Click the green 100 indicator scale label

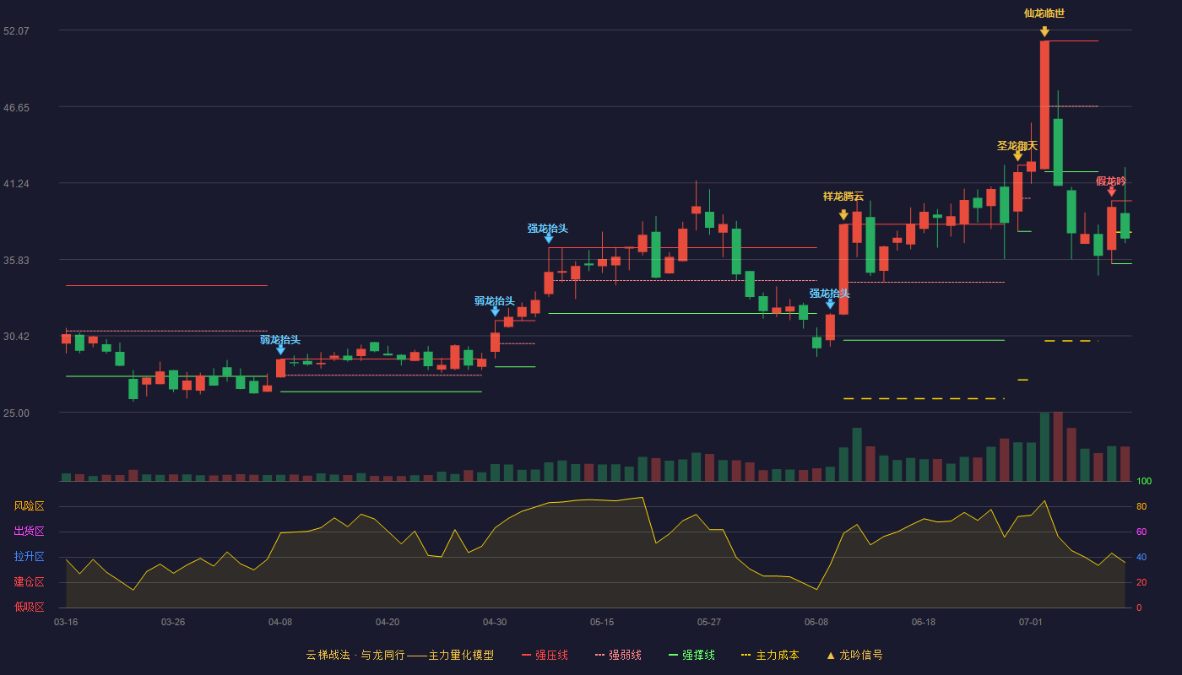click(1144, 481)
